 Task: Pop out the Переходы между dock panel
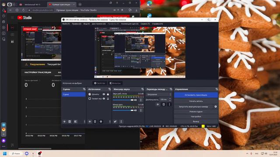tap(171, 89)
